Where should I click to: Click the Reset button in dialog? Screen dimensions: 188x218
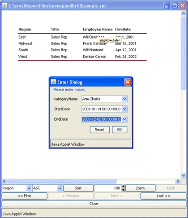tap(100, 130)
